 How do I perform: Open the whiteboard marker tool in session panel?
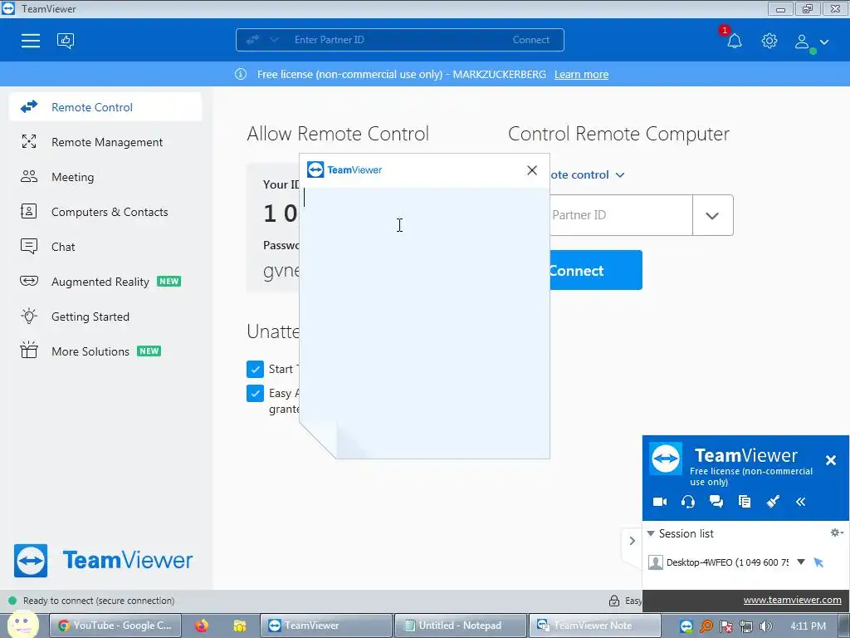[773, 502]
